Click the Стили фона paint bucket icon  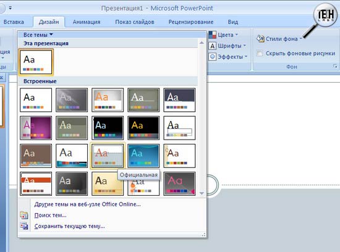(x=260, y=38)
